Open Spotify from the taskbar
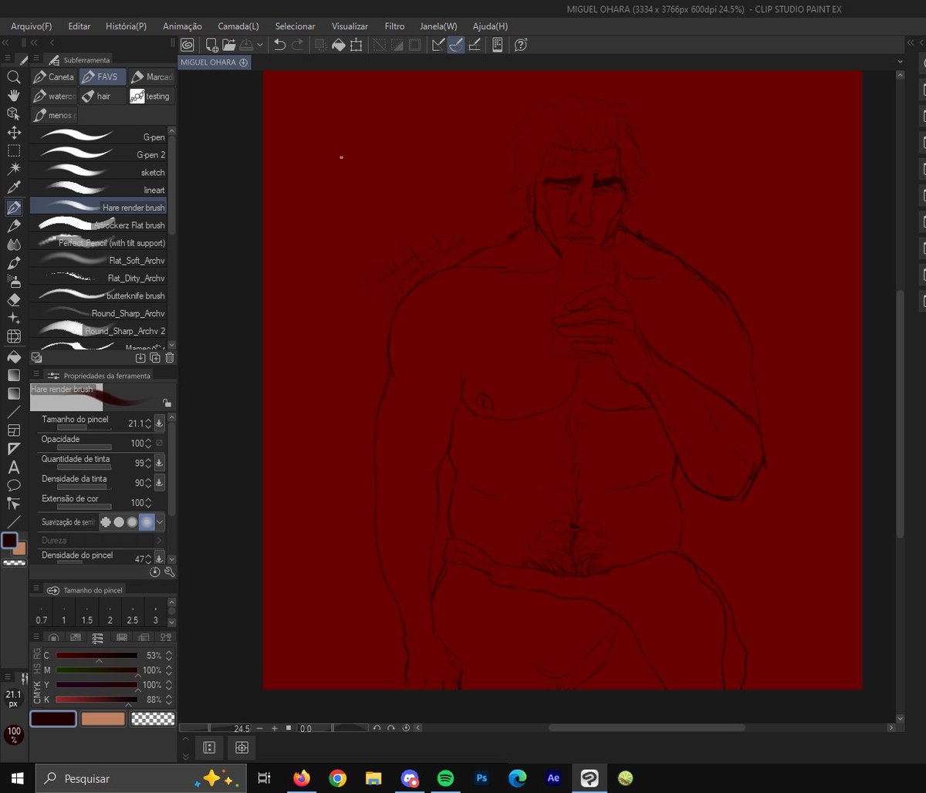The width and height of the screenshot is (926, 793). click(445, 778)
